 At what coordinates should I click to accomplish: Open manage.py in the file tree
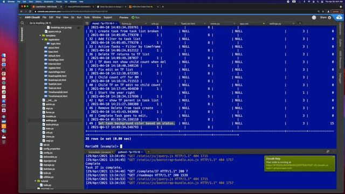49,165
